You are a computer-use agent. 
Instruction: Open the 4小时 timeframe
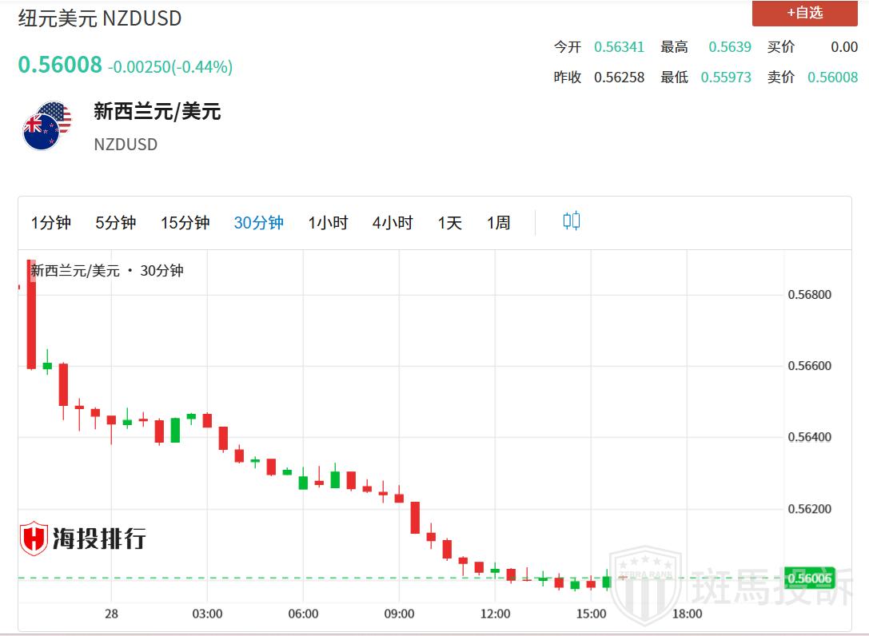tap(393, 223)
